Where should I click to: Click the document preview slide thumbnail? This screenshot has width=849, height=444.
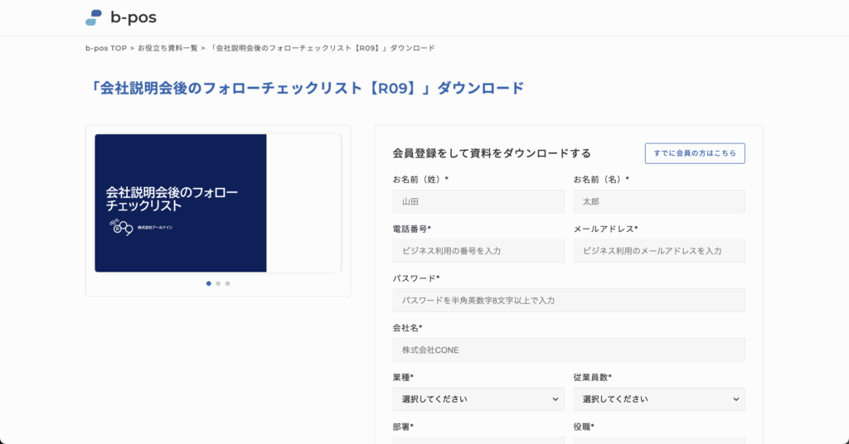point(218,203)
